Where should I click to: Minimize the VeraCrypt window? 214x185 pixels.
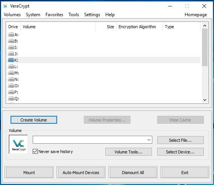click(170, 6)
